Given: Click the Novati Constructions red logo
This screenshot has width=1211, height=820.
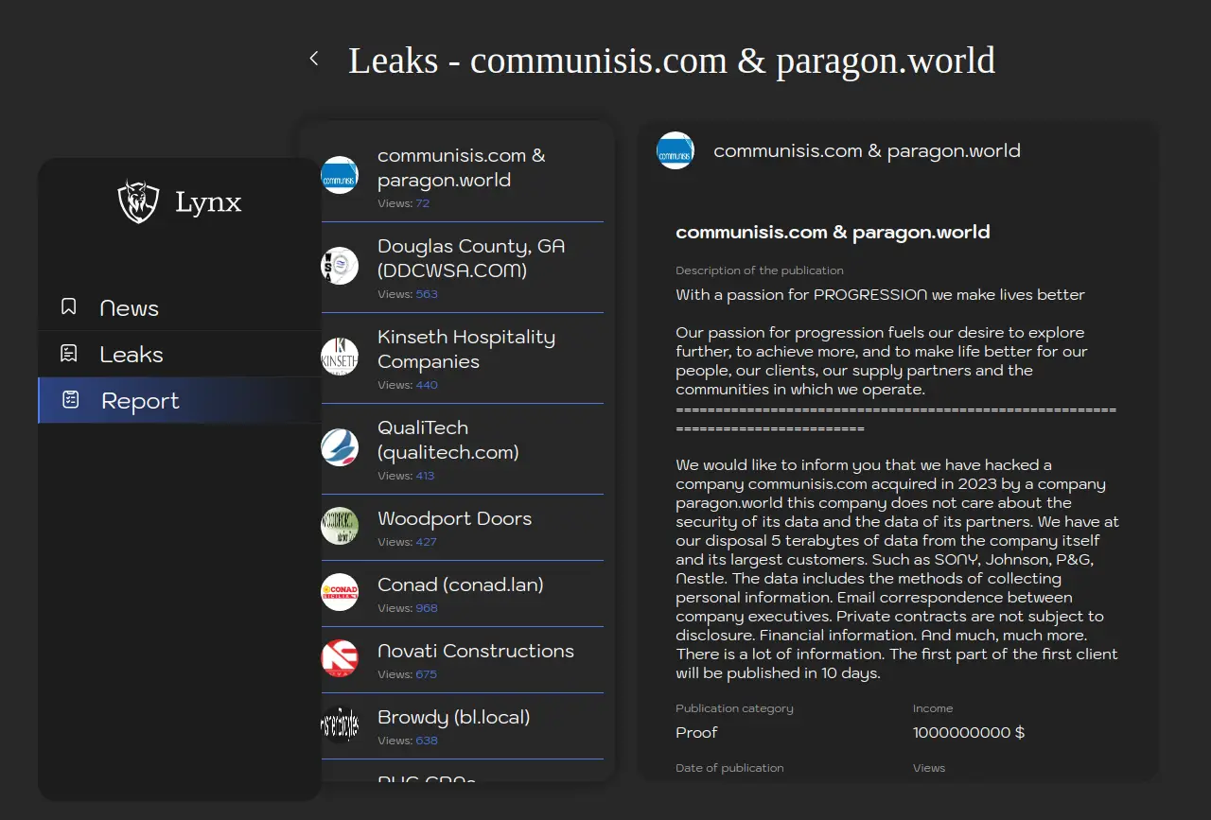Looking at the screenshot, I should click(x=340, y=658).
